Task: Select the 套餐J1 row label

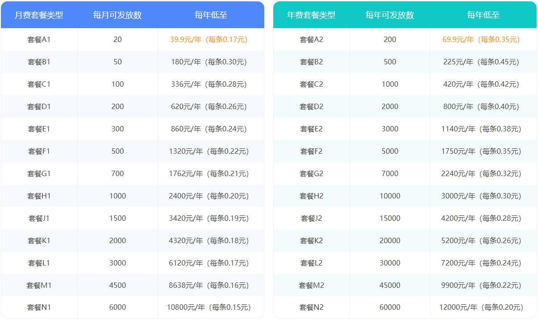Action: 39,218
